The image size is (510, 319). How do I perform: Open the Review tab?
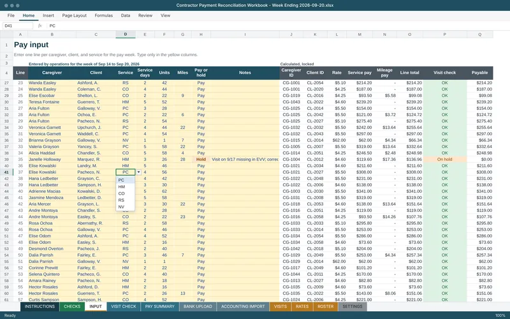tap(145, 15)
